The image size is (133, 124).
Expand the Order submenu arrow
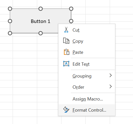coord(110,86)
